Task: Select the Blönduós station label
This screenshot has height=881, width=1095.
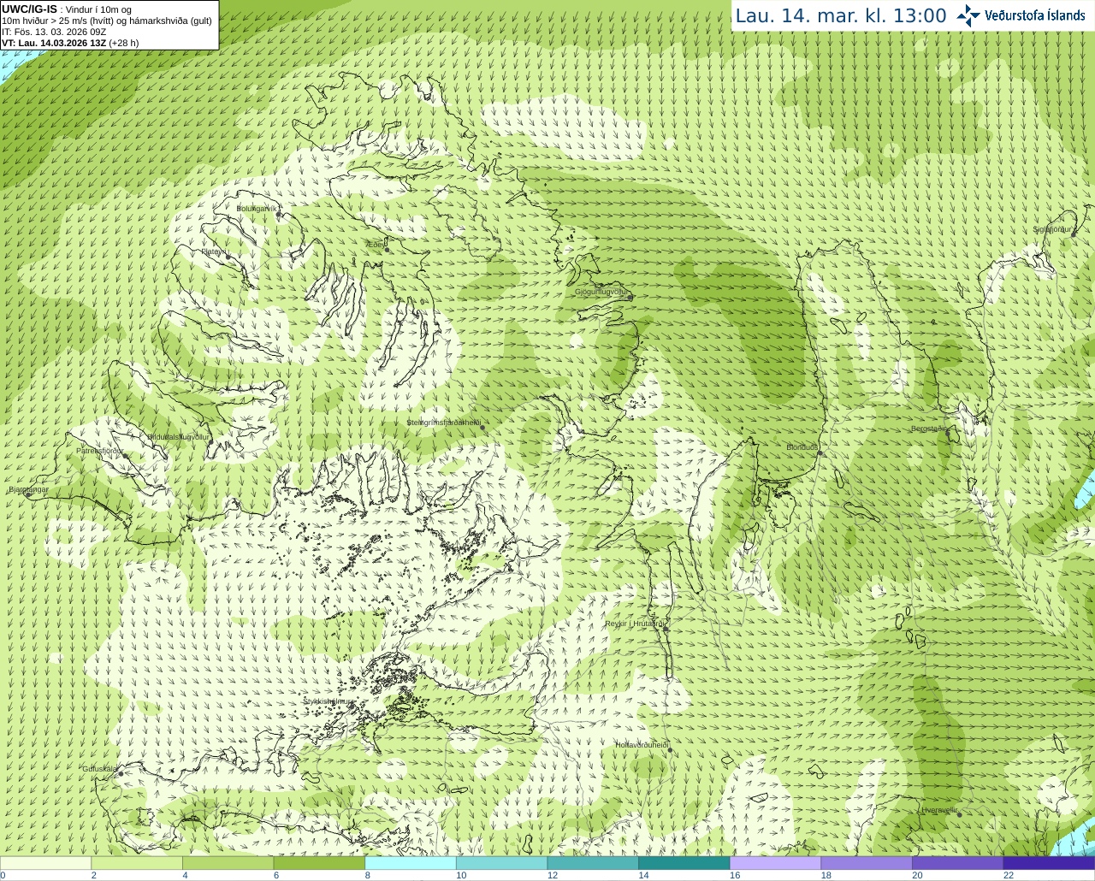Action: pos(802,447)
